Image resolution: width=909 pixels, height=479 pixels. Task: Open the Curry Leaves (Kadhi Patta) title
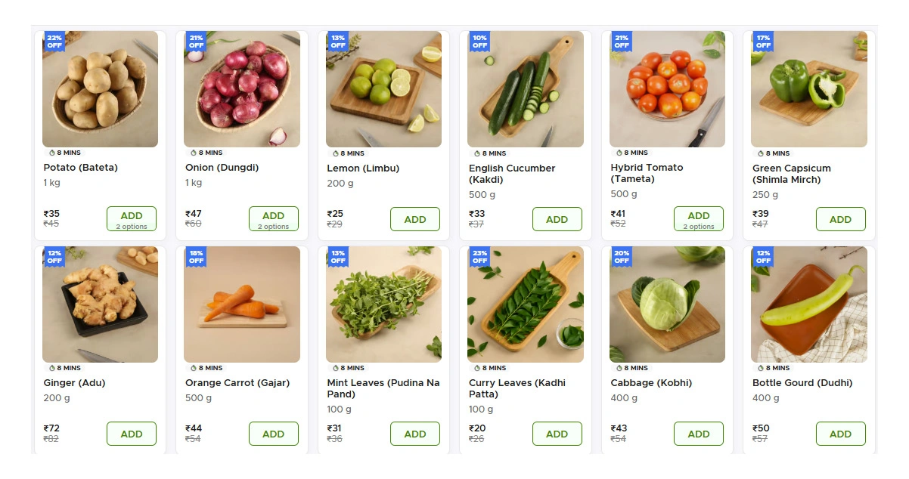pyautogui.click(x=517, y=388)
